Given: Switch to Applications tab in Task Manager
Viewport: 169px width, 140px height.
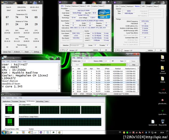Looking at the screenshot, I should pyautogui.click(x=6, y=101).
